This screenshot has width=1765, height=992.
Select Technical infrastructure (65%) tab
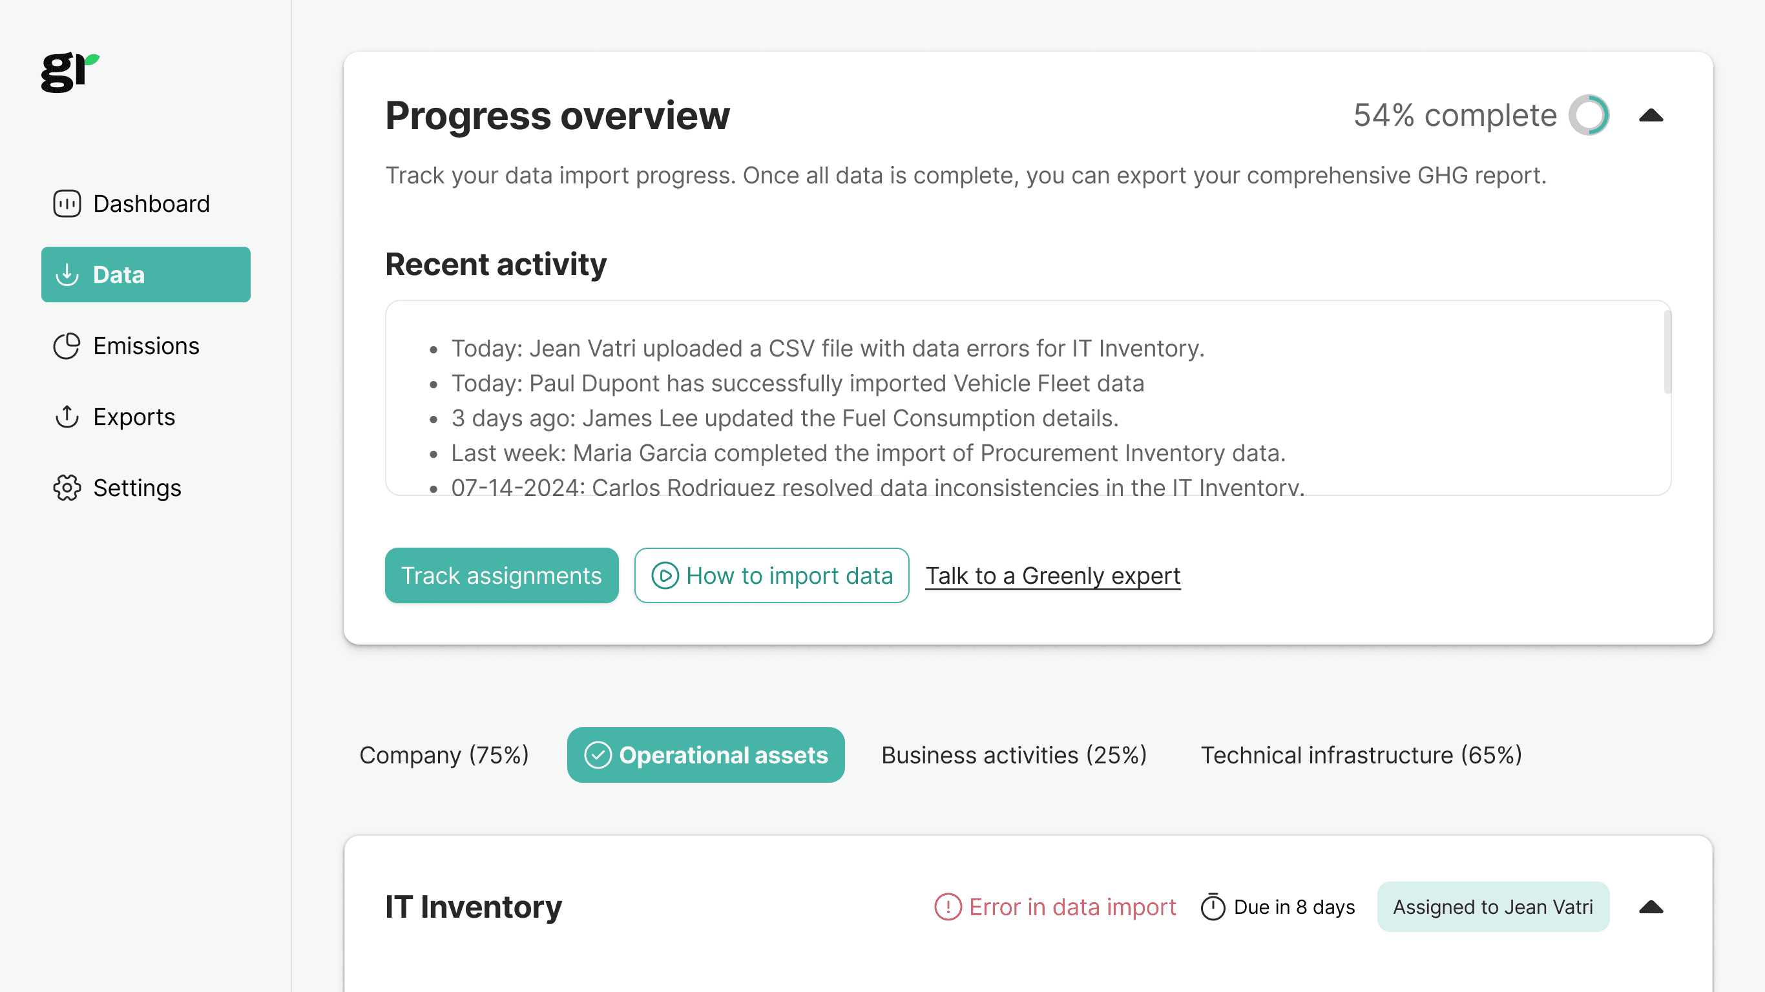(1361, 755)
